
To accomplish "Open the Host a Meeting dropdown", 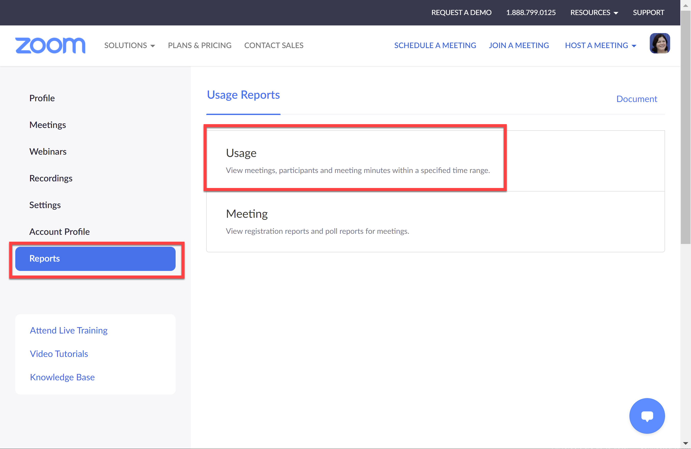I will click(600, 45).
